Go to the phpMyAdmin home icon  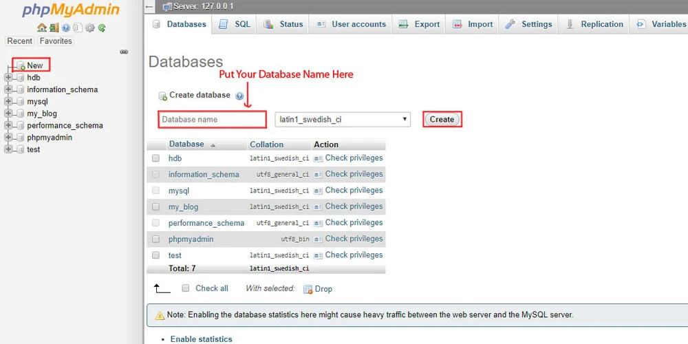42,28
